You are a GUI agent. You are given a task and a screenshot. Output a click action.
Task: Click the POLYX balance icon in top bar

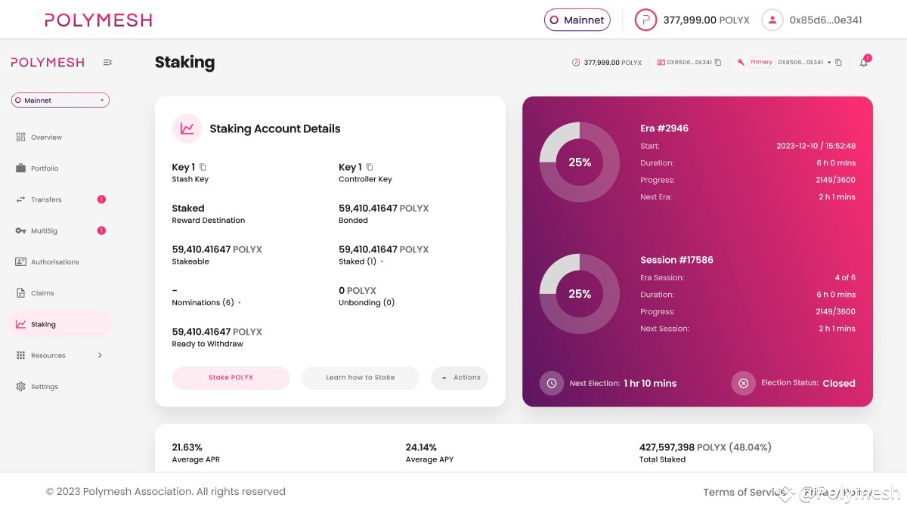[x=645, y=20]
